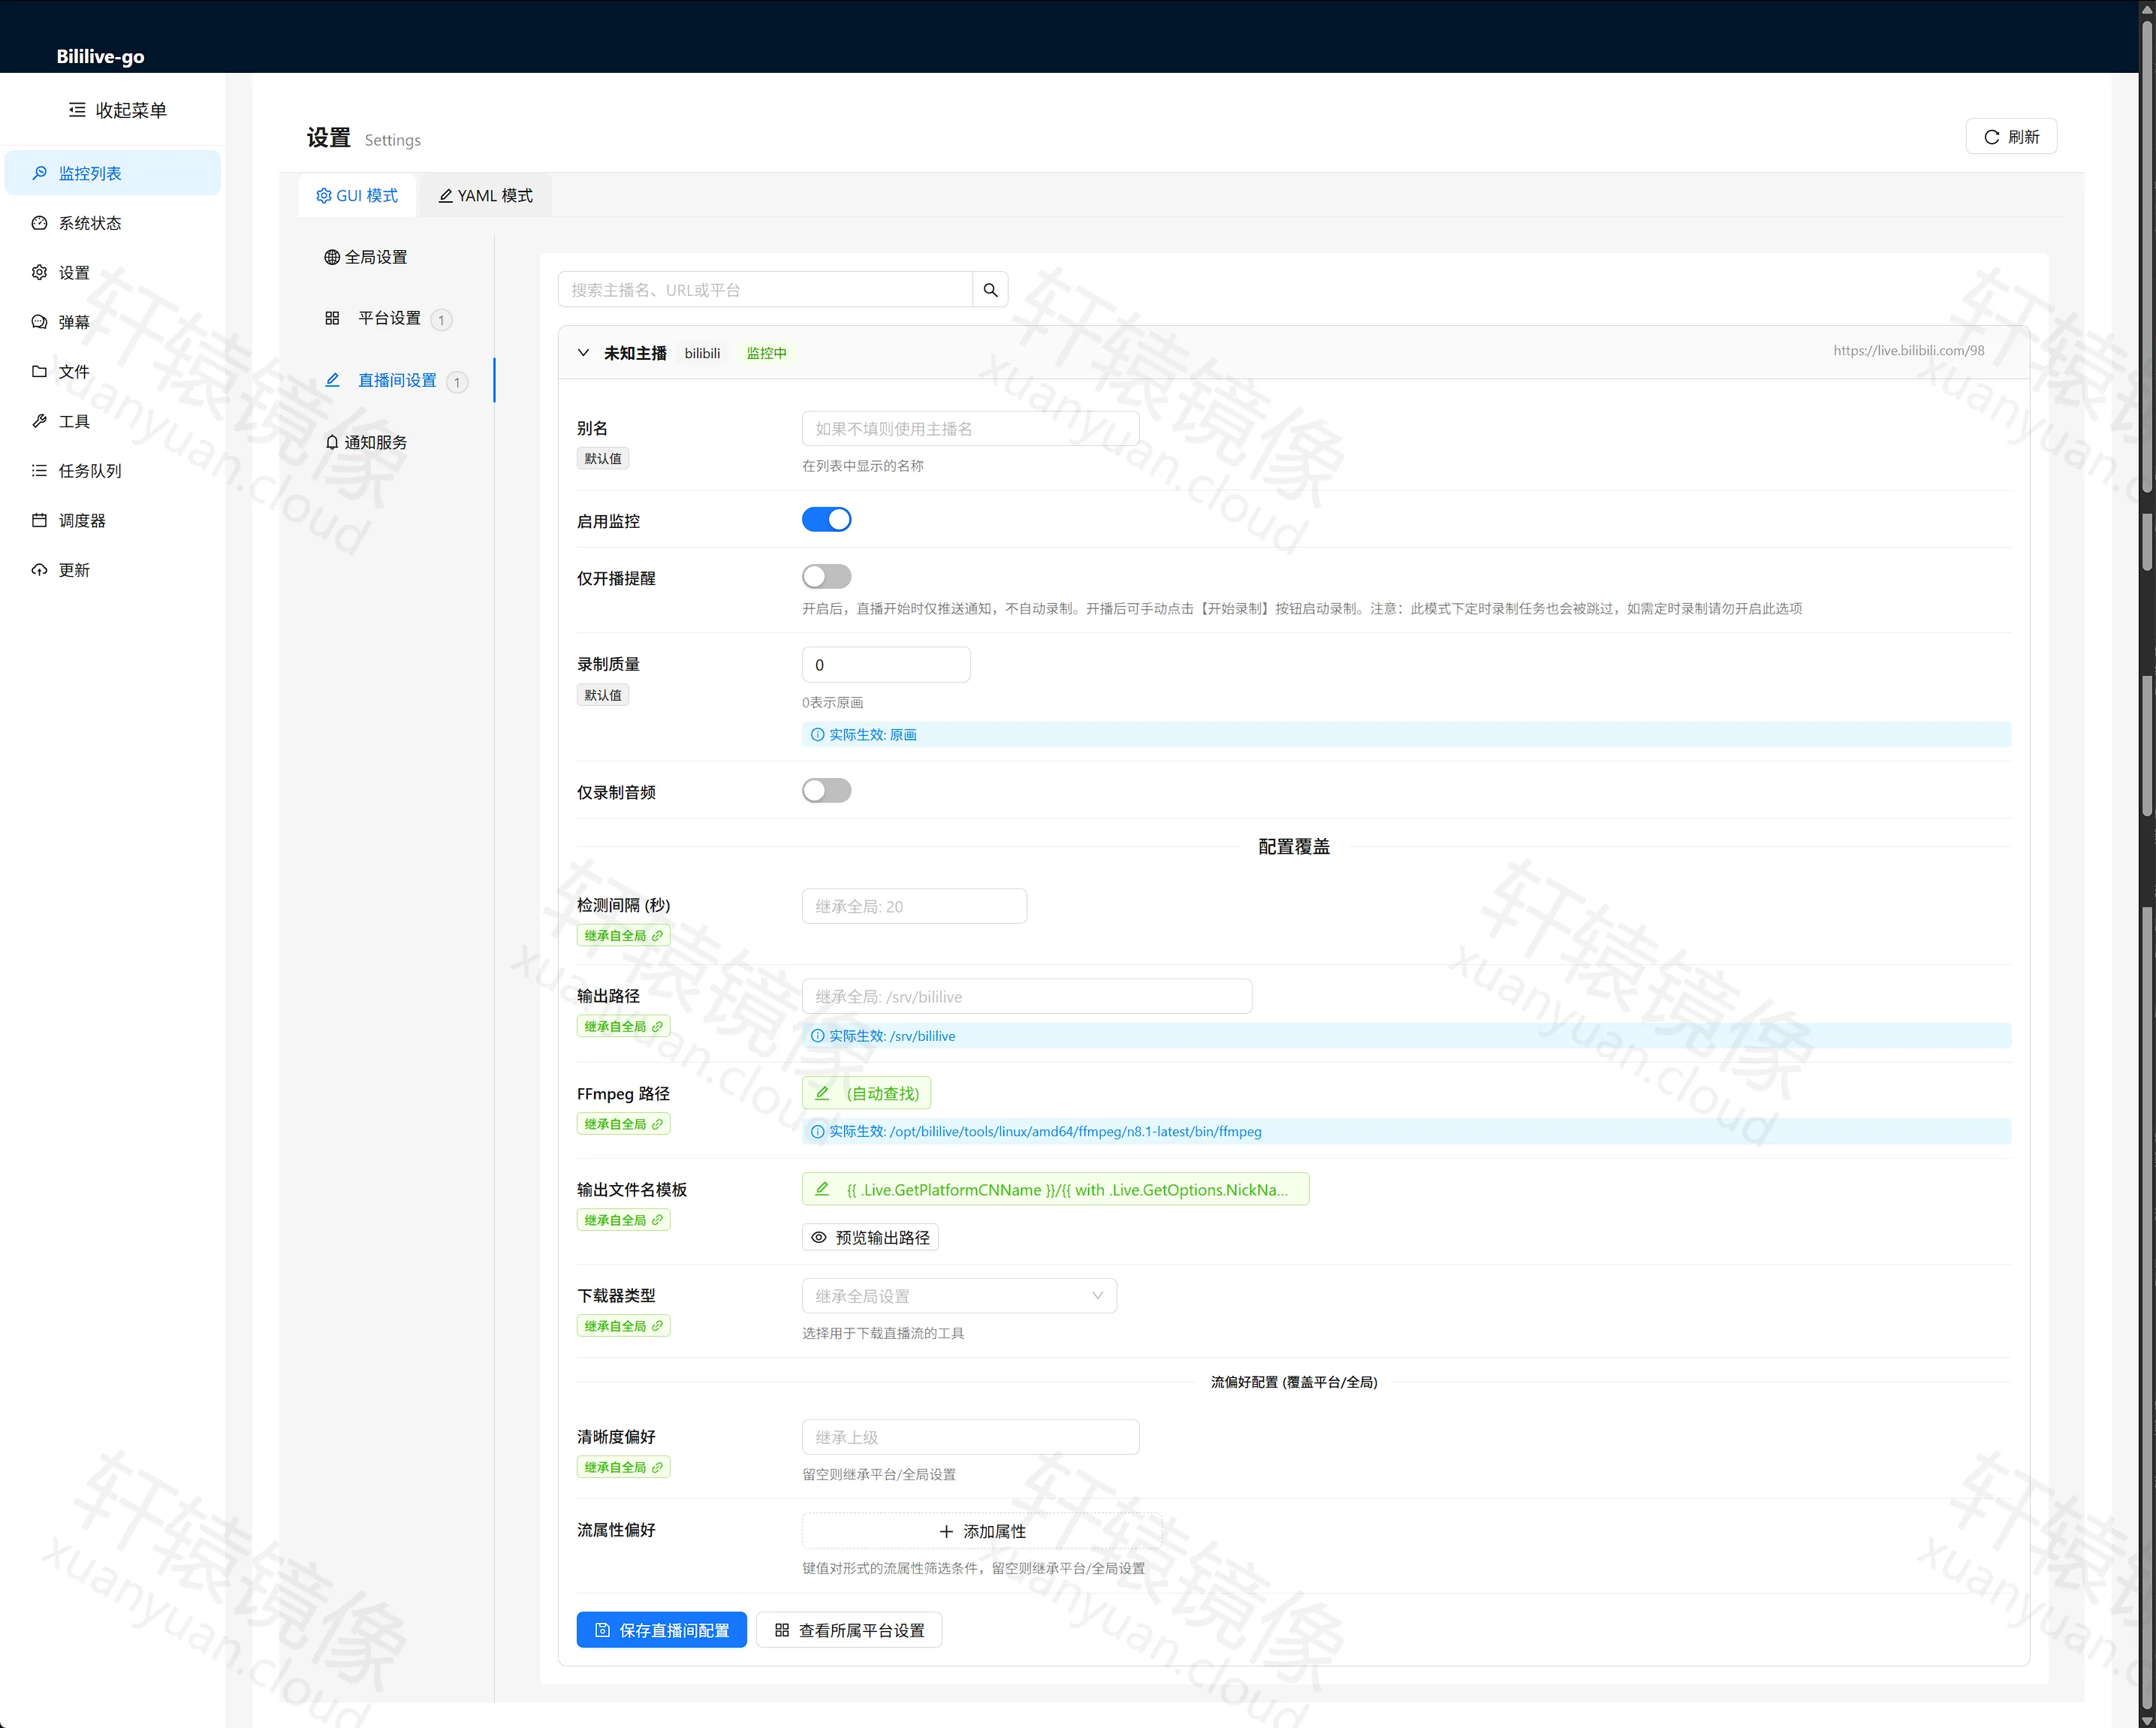
Task: Click the 录制质量 number field
Action: point(886,665)
